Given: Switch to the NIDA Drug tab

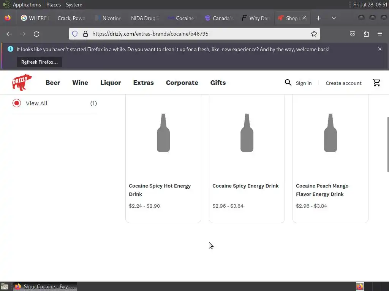Looking at the screenshot, I should tap(145, 18).
